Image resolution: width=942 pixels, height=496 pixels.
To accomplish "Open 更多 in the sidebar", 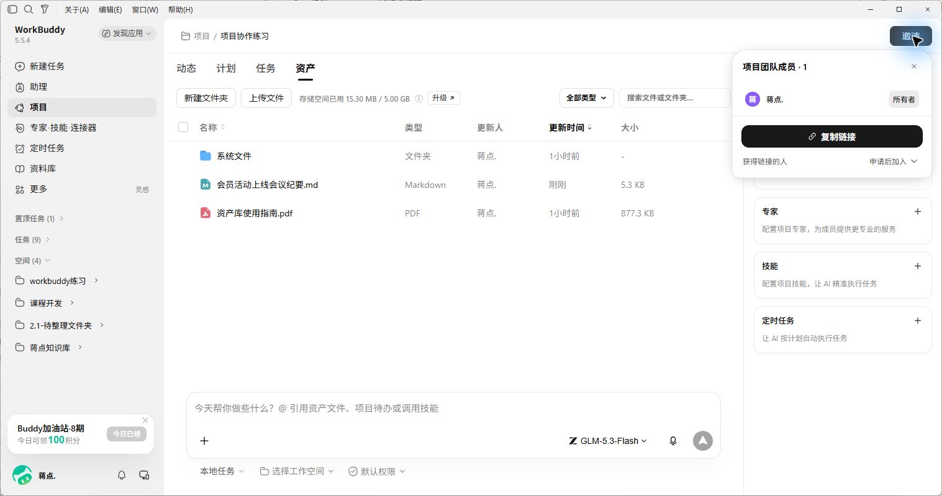I will [x=82, y=189].
